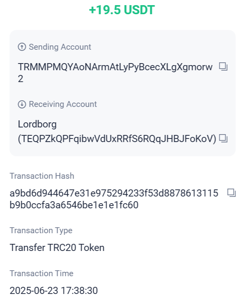Click the hash line starting b9b0ccfa

74,205
